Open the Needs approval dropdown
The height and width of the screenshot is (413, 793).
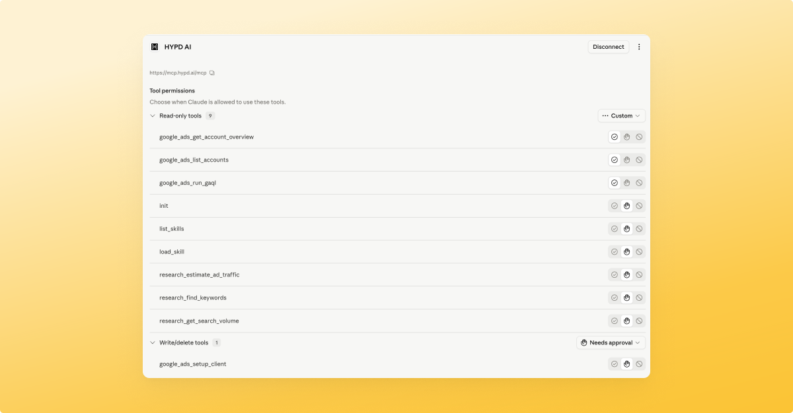click(611, 343)
